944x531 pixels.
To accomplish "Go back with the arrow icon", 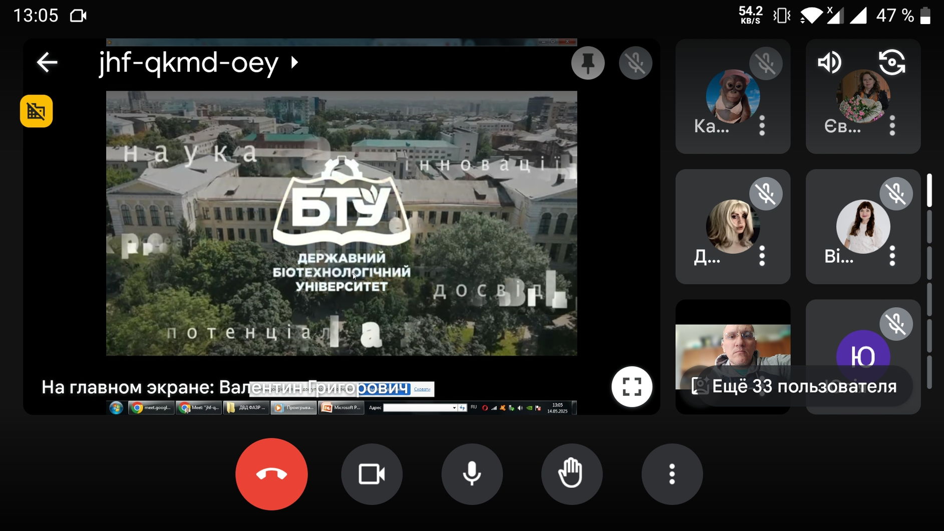I will pyautogui.click(x=47, y=63).
